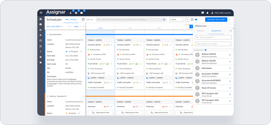Open General Laborer options on Monday 09
Image resolution: width=271 pixels, height=125 pixels.
click(x=112, y=45)
